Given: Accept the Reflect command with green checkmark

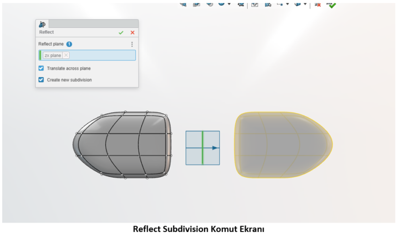Looking at the screenshot, I should pyautogui.click(x=121, y=33).
